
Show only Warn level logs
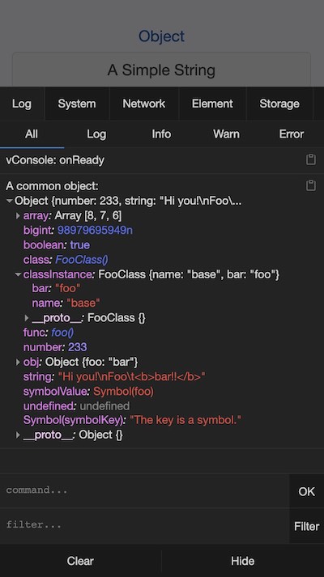click(x=226, y=134)
